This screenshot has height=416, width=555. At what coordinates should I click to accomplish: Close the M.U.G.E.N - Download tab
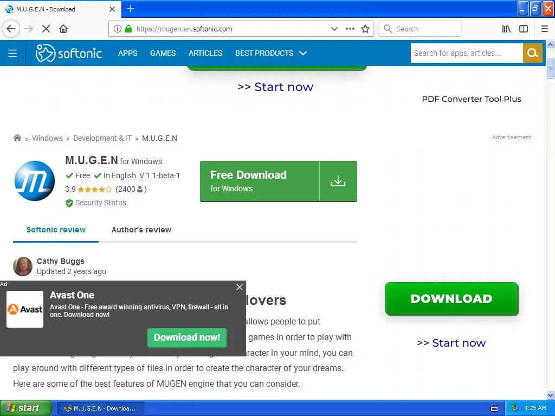[x=112, y=9]
